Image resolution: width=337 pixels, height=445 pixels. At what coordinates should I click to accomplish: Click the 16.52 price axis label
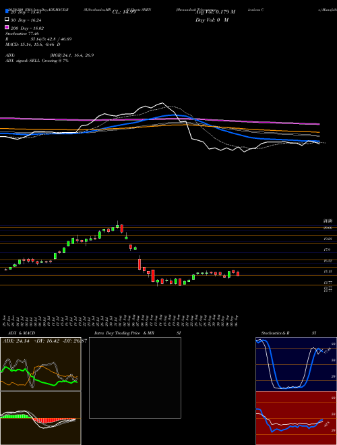tap(328, 260)
